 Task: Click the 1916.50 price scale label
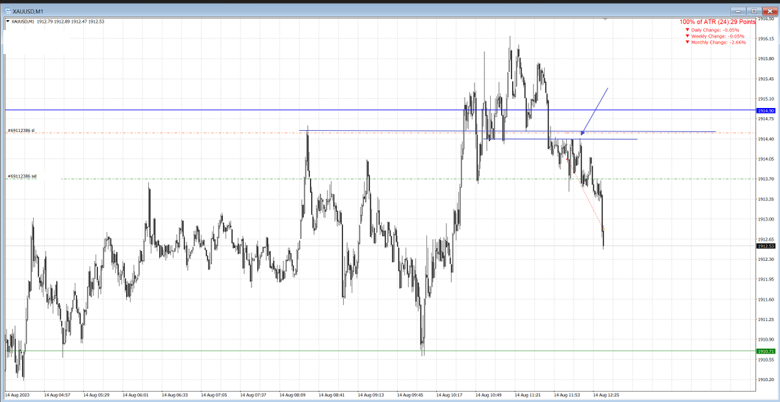[x=766, y=19]
